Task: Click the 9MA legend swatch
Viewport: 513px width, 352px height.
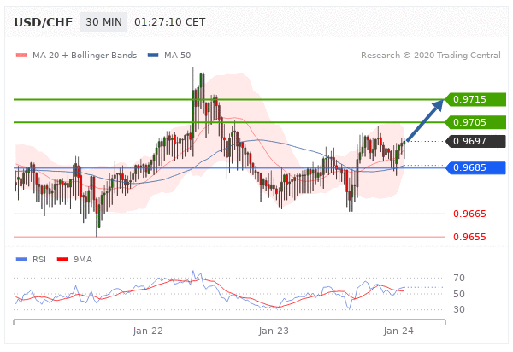Action: [62, 260]
